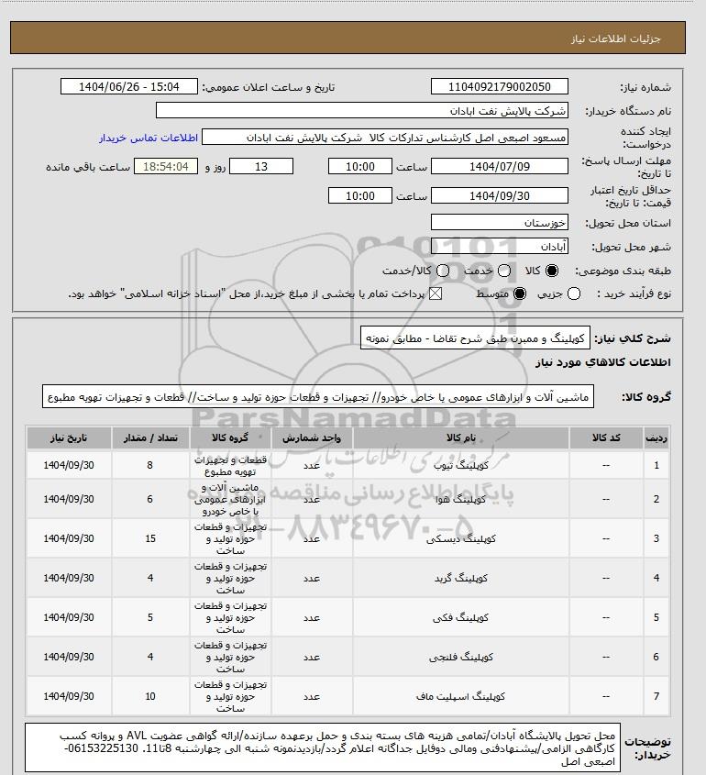Choose the متوسط purchase type radio

(520, 294)
